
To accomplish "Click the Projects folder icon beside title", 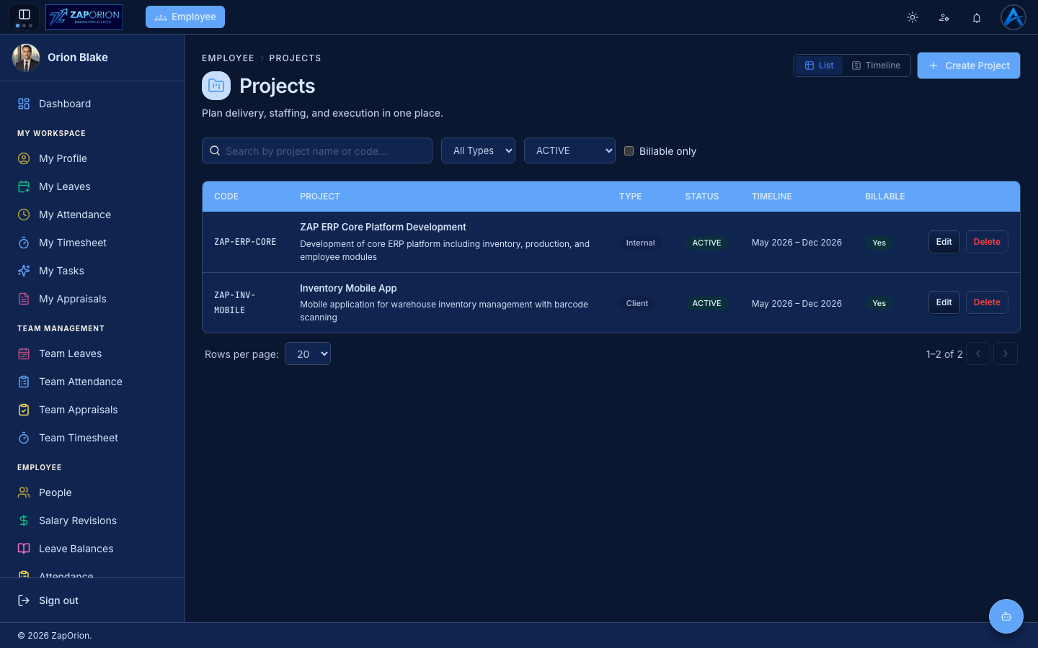I will point(216,86).
